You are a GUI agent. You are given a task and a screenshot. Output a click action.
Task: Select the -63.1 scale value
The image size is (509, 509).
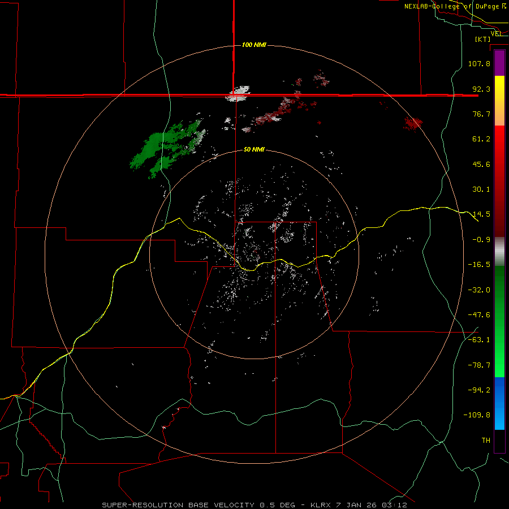click(479, 340)
